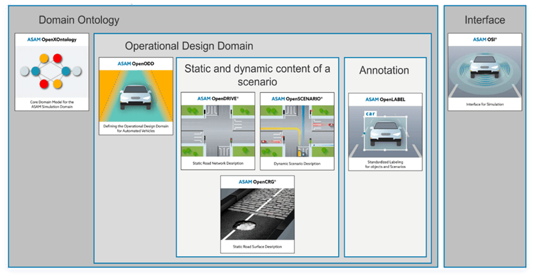The image size is (534, 277).
Task: Select the OpenLABEL labeled car image
Action: click(385, 132)
